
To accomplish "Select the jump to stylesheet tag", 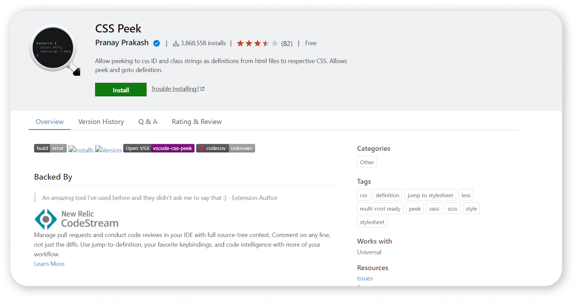I will (430, 195).
